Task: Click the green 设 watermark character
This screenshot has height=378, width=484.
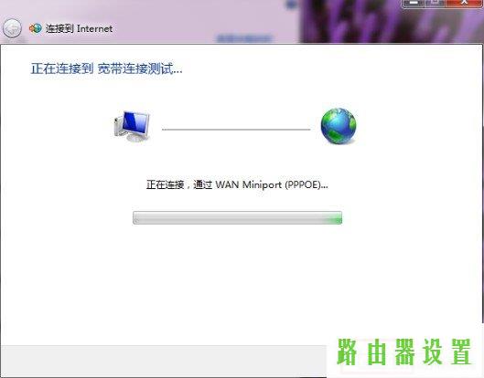Action: (433, 352)
